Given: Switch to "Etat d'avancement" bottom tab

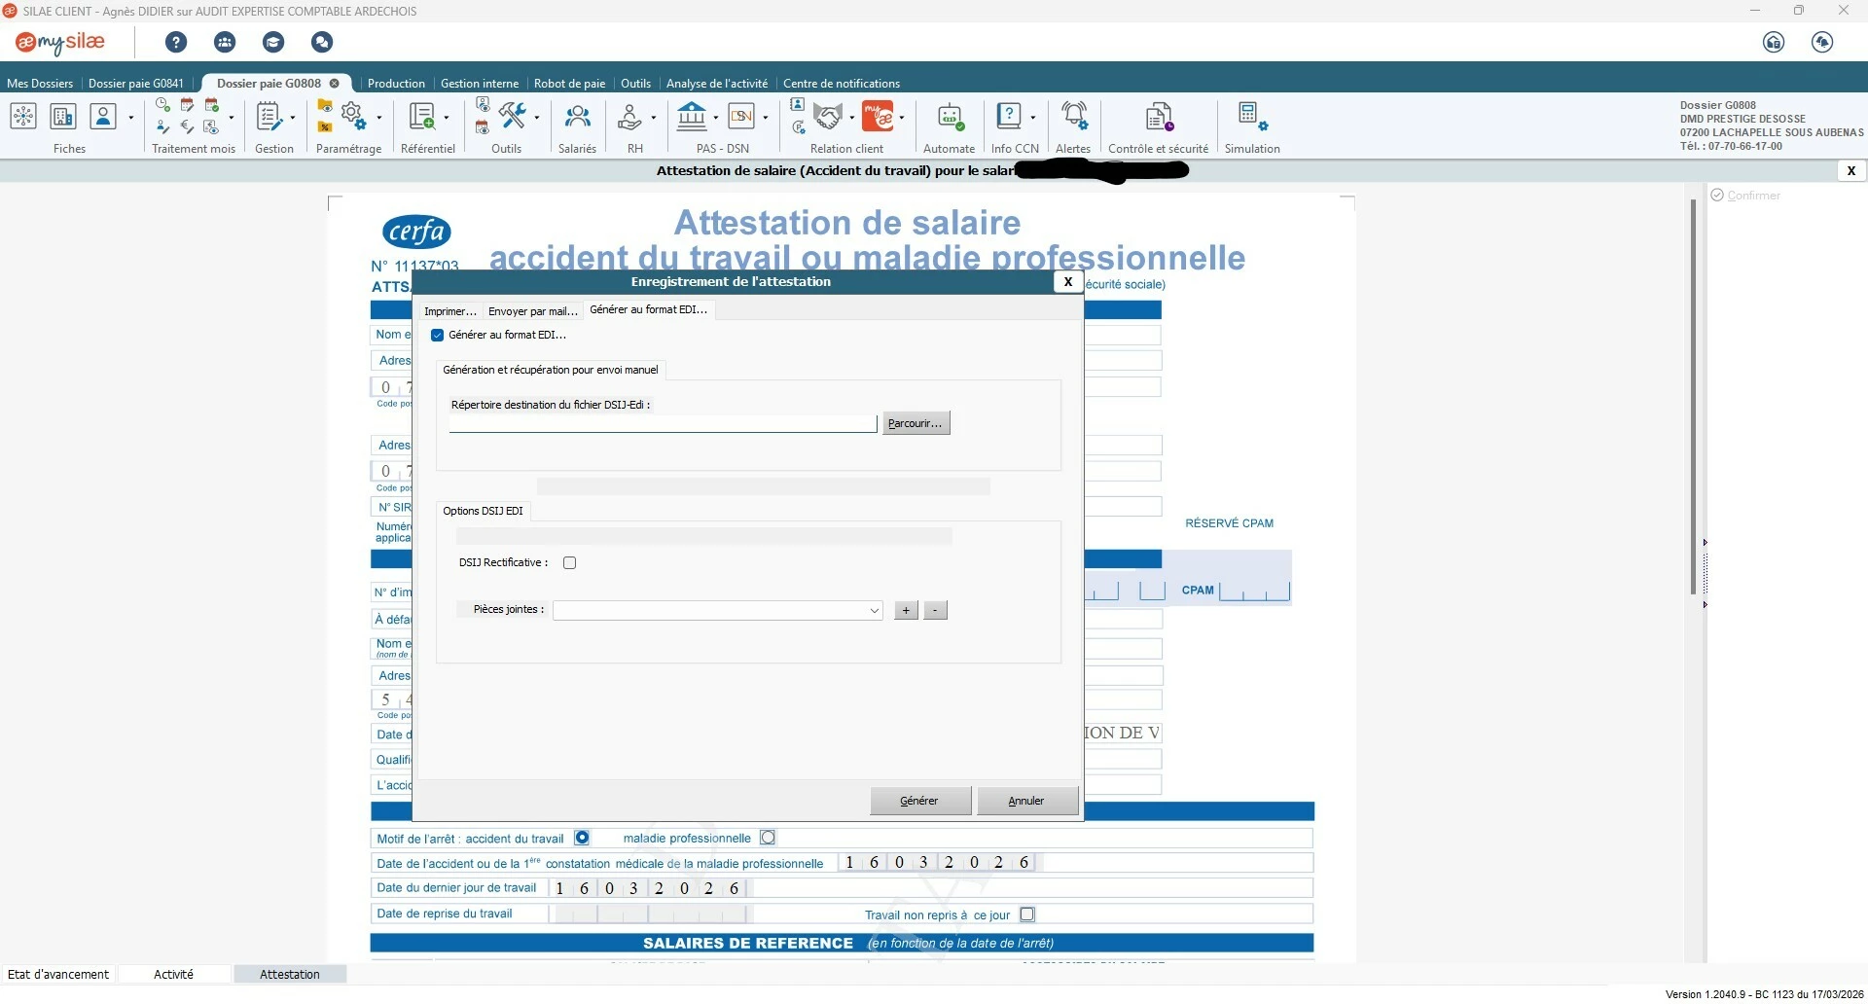Looking at the screenshot, I should 58,975.
